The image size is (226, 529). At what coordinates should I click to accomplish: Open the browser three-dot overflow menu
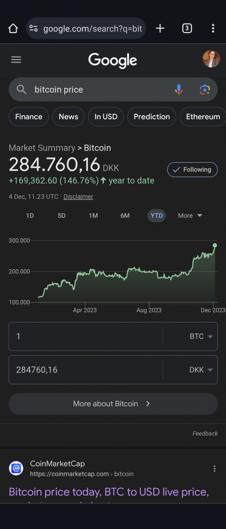coord(213,28)
